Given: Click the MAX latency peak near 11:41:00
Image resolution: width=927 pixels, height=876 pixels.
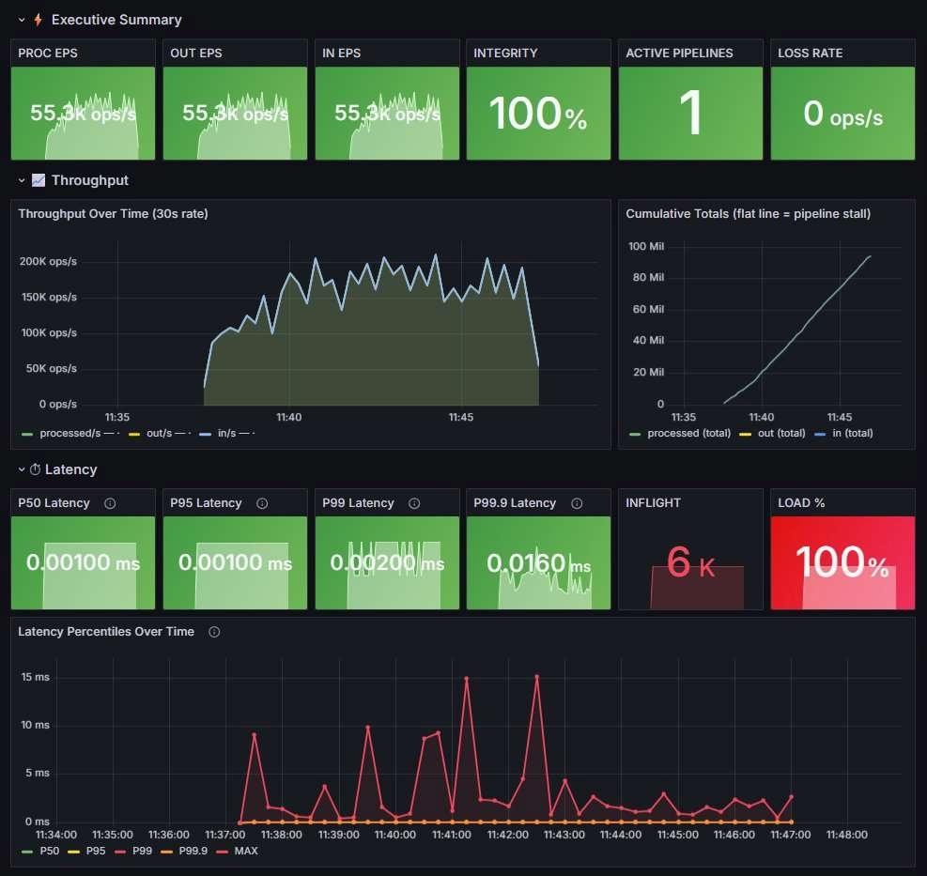Looking at the screenshot, I should point(467,679).
